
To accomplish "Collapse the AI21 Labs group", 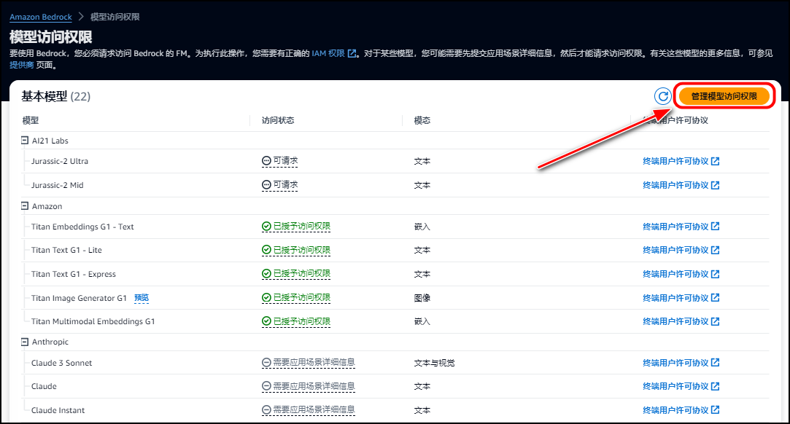I will [25, 141].
